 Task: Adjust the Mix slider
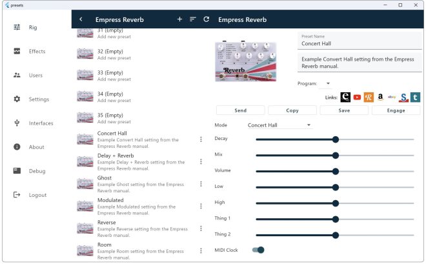click(335, 156)
